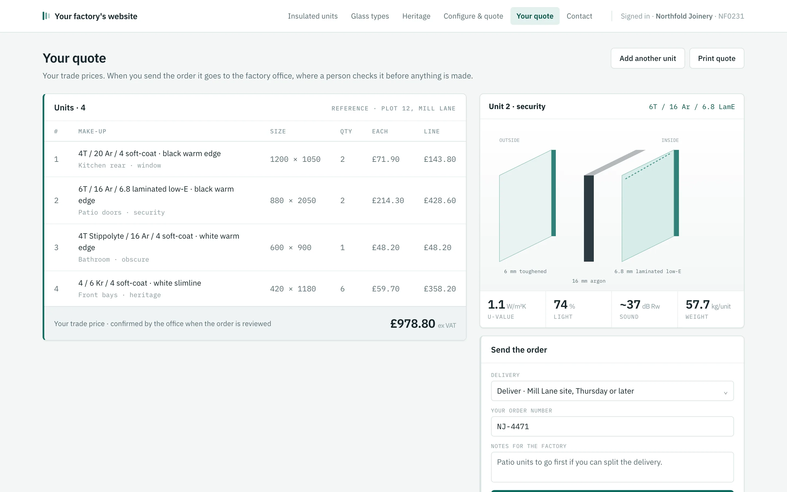Click the 6T / 16 Ar / 6.8 LamE code
This screenshot has height=492, width=787.
click(x=691, y=107)
